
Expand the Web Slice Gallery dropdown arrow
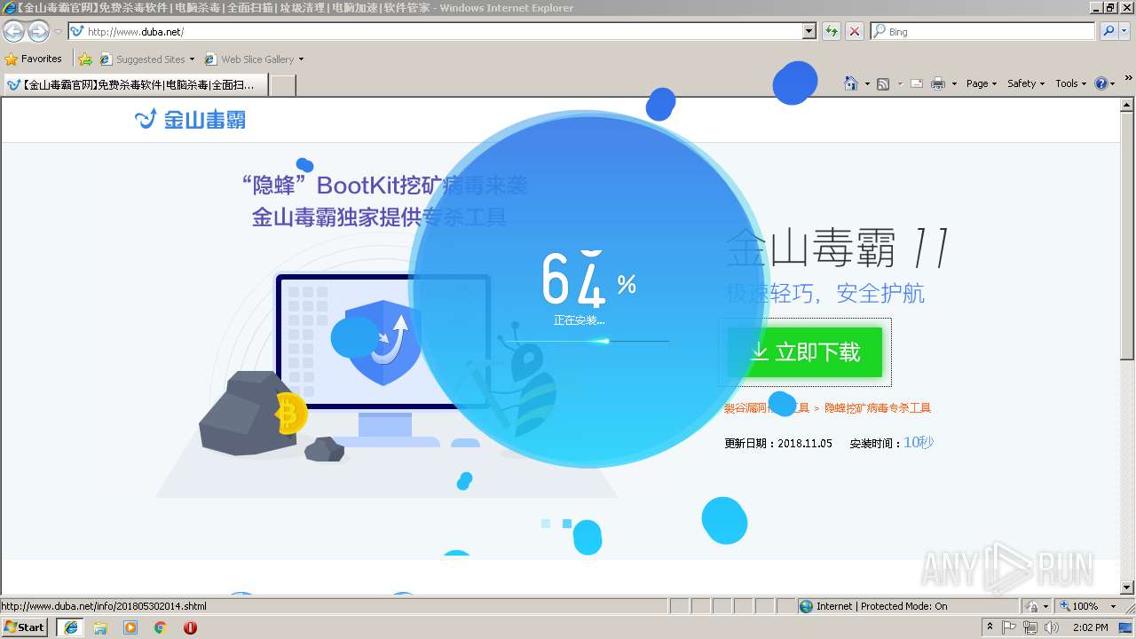pos(301,59)
